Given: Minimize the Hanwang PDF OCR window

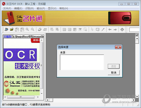Looking at the screenshot, I should point(122,4).
